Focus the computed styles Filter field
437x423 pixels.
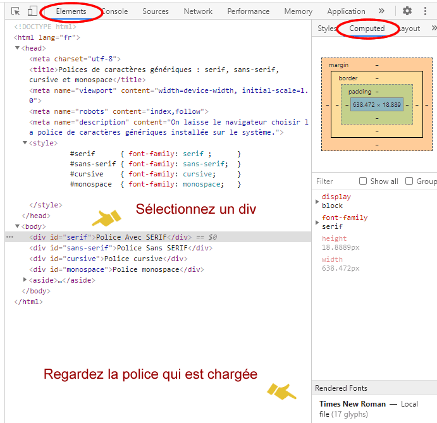tap(335, 181)
